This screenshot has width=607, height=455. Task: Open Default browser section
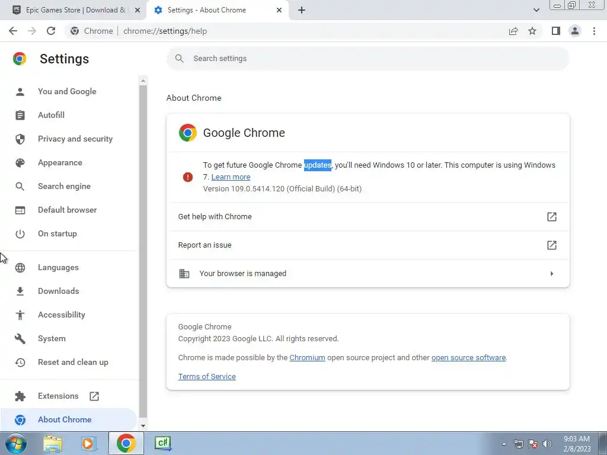click(68, 210)
